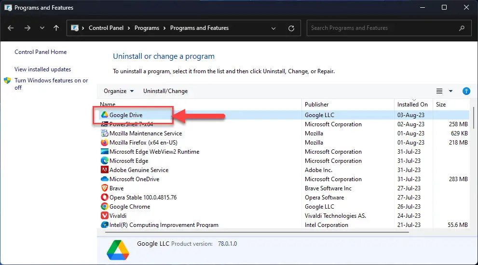Click Brave Software Inc publisher cell
This screenshot has height=265, width=478.
tap(328, 188)
